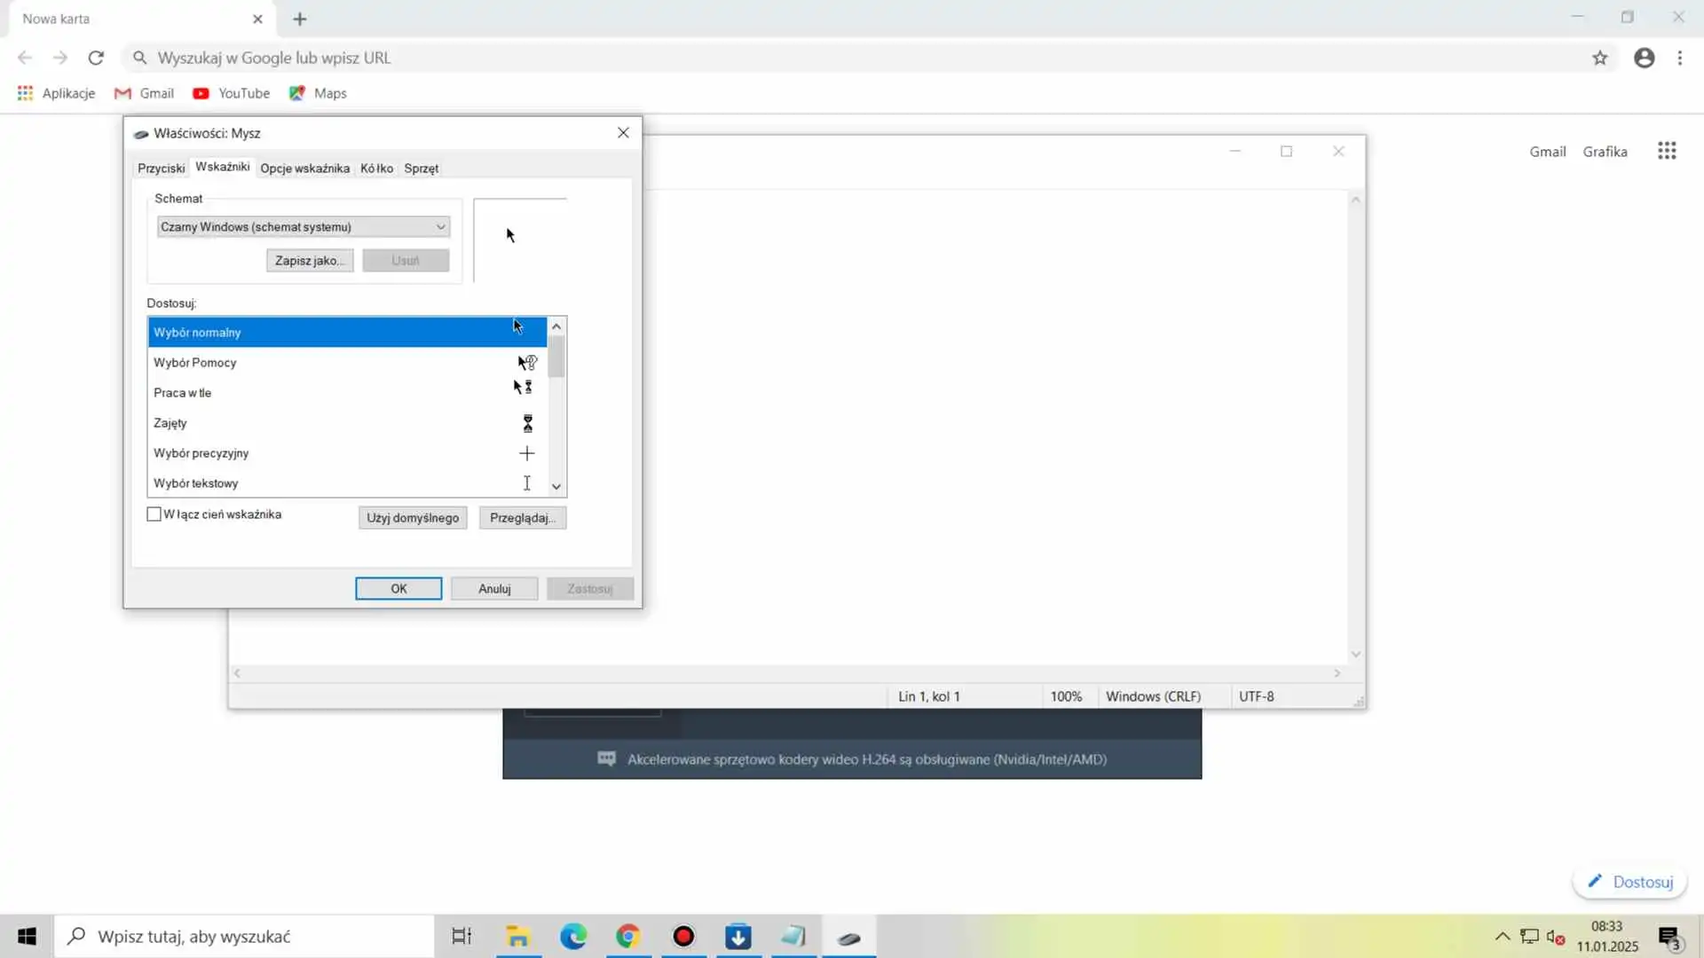This screenshot has height=958, width=1704.
Task: Open Google apps grid icon
Action: [x=1667, y=151]
